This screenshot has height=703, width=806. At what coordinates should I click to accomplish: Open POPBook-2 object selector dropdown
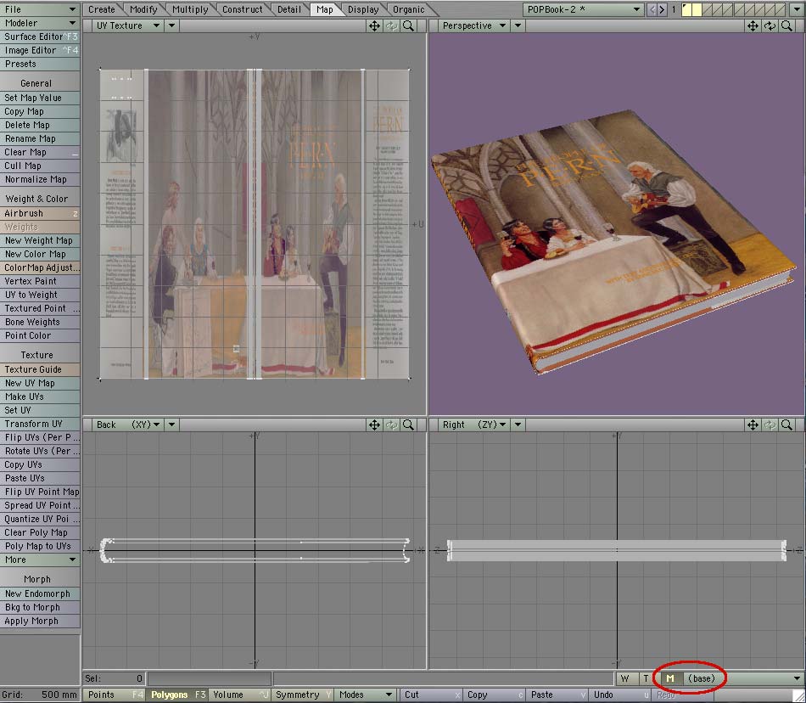584,9
